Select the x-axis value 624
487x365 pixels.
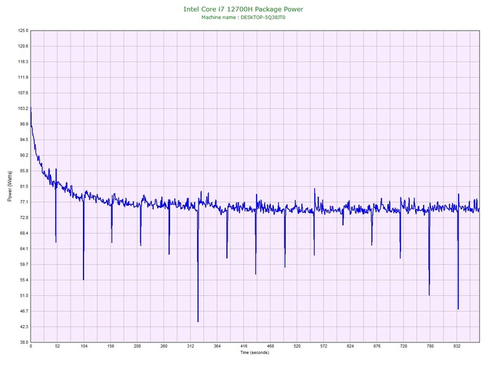[x=350, y=346]
